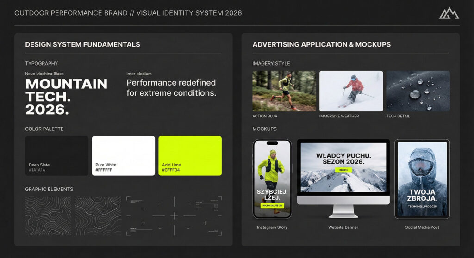Select the left topographic contour pattern

[x=48, y=216]
